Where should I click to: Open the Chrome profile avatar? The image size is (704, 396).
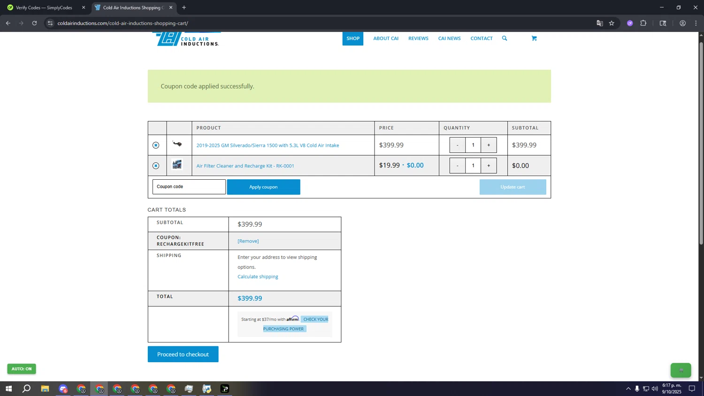pos(683,23)
